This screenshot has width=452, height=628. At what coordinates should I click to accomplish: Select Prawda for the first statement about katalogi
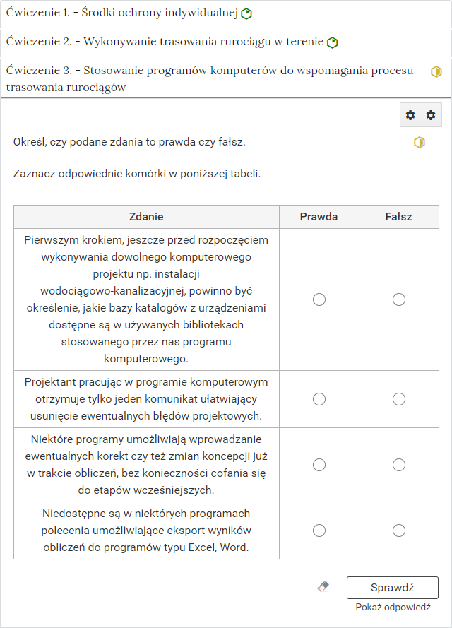click(x=319, y=299)
